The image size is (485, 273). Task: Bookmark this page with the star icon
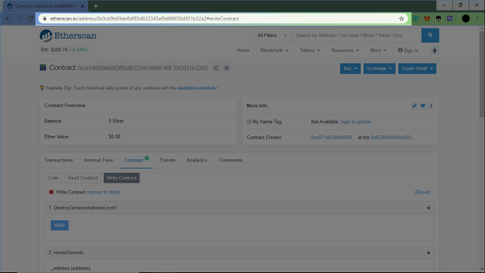(401, 18)
